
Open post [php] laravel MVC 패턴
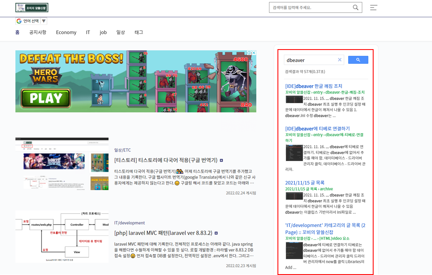tap(163, 233)
